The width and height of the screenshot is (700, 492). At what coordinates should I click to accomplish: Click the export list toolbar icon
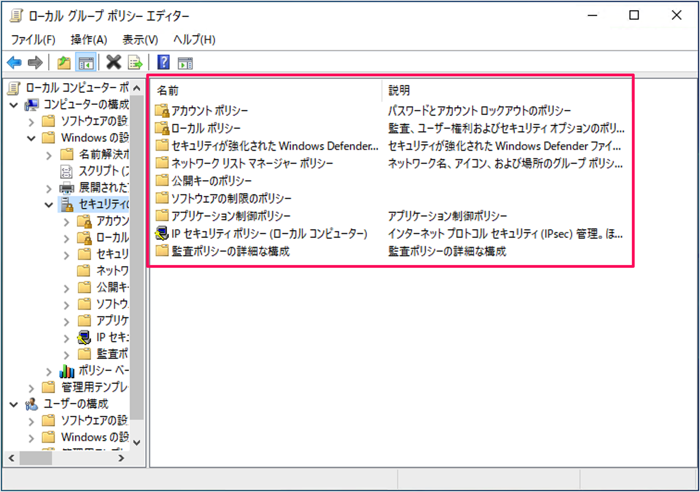pos(135,62)
